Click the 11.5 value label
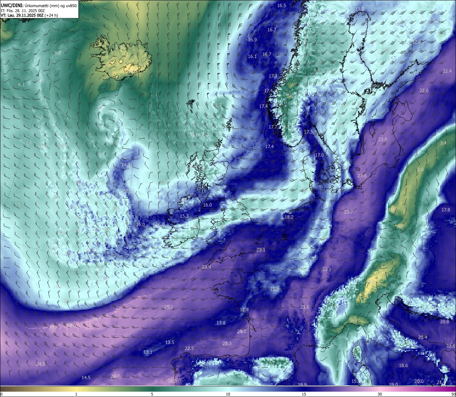The width and height of the screenshot is (456, 397). tap(274, 289)
